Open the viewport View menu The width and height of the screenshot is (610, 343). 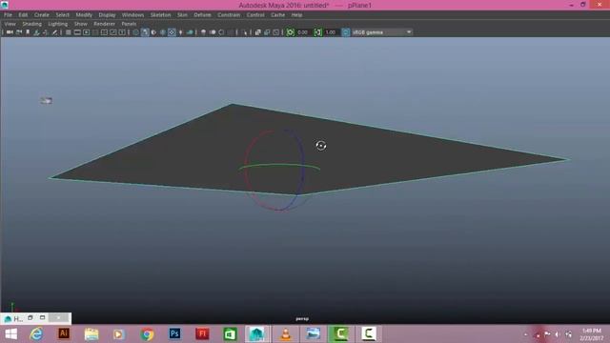(x=10, y=24)
